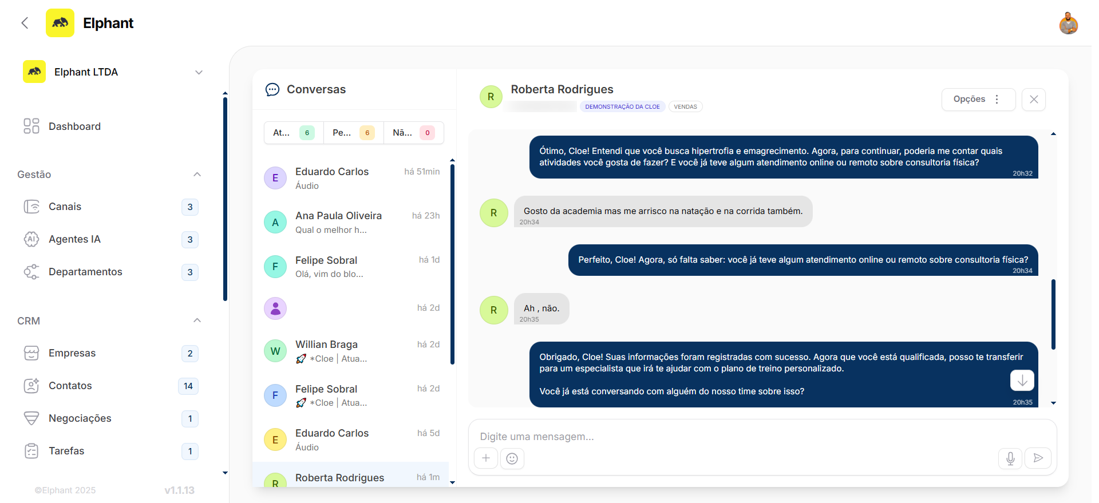1099x503 pixels.
Task: Click the Tarefas clipboard icon
Action: click(31, 451)
